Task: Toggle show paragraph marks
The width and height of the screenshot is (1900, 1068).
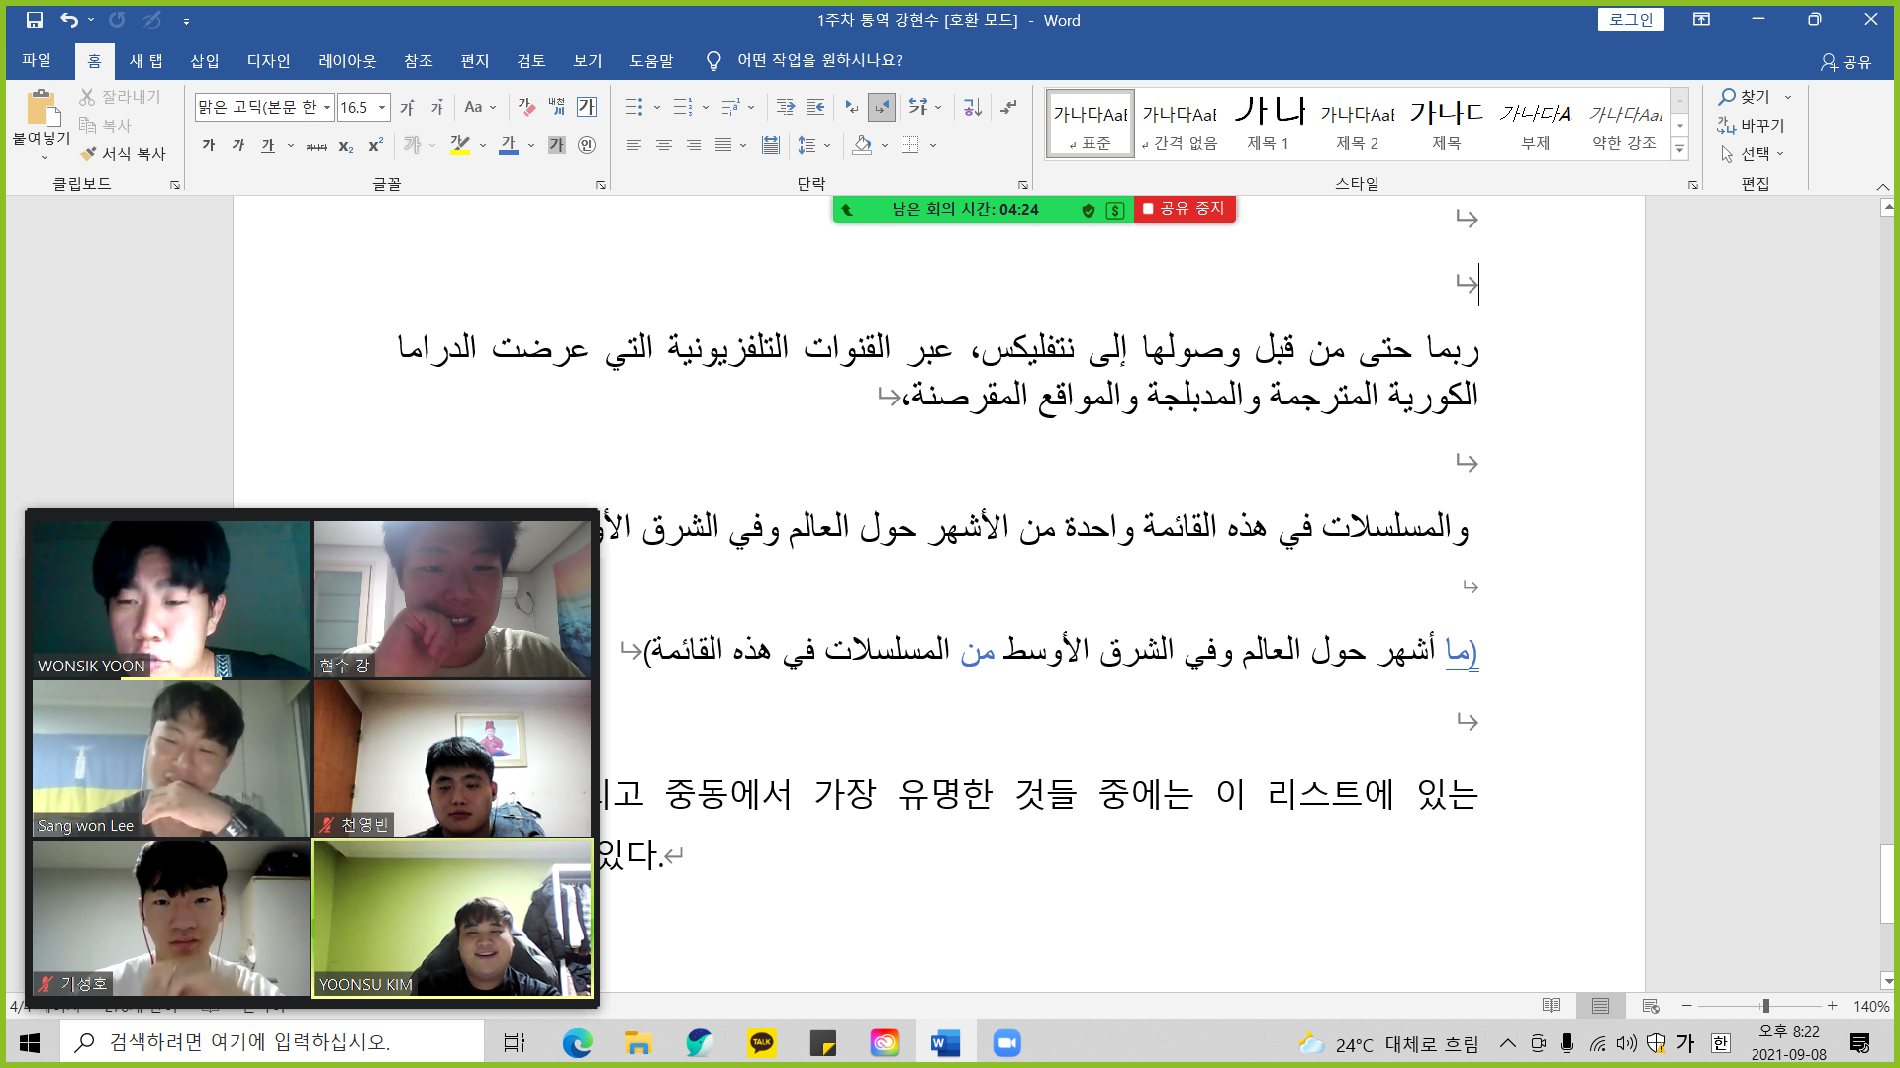Action: coord(1008,107)
